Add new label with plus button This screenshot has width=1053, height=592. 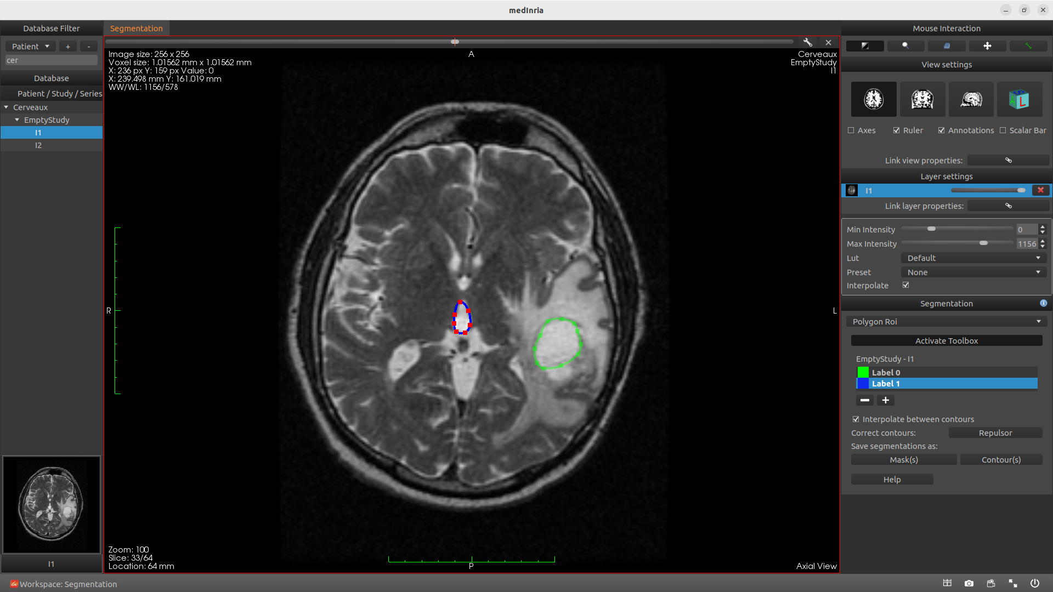886,400
